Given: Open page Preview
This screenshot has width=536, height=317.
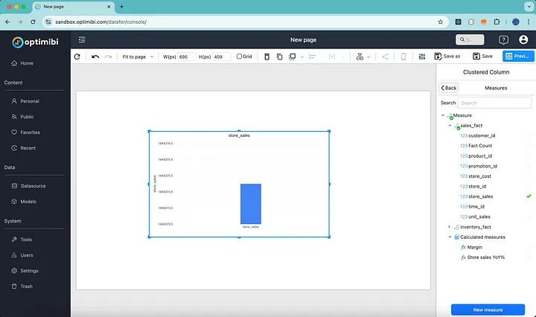Looking at the screenshot, I should (x=519, y=57).
